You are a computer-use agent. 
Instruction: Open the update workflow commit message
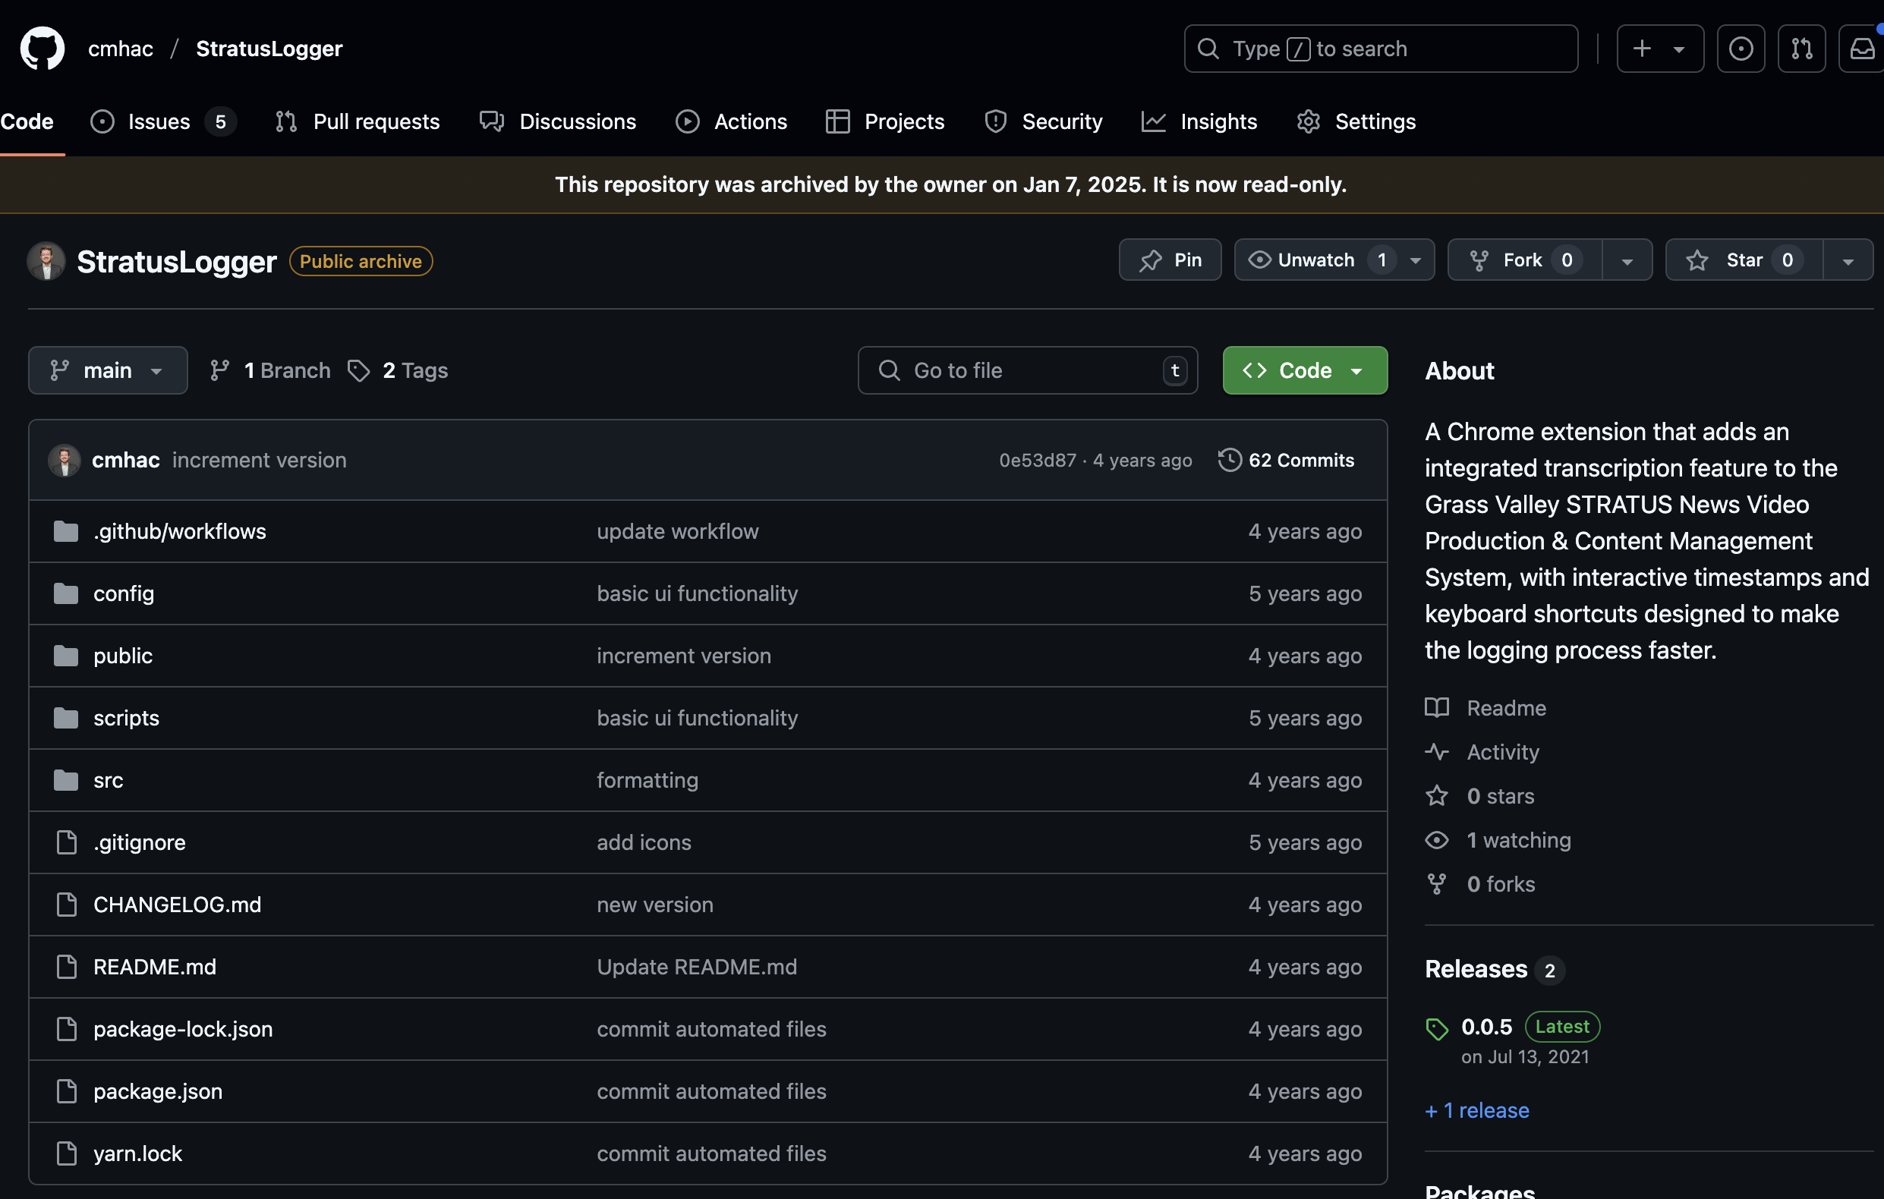pos(678,531)
